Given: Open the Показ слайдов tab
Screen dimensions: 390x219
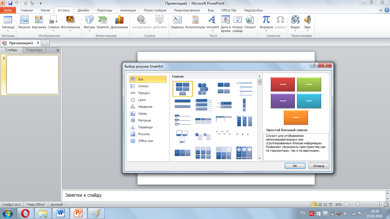Looking at the screenshot, I should coord(155,10).
